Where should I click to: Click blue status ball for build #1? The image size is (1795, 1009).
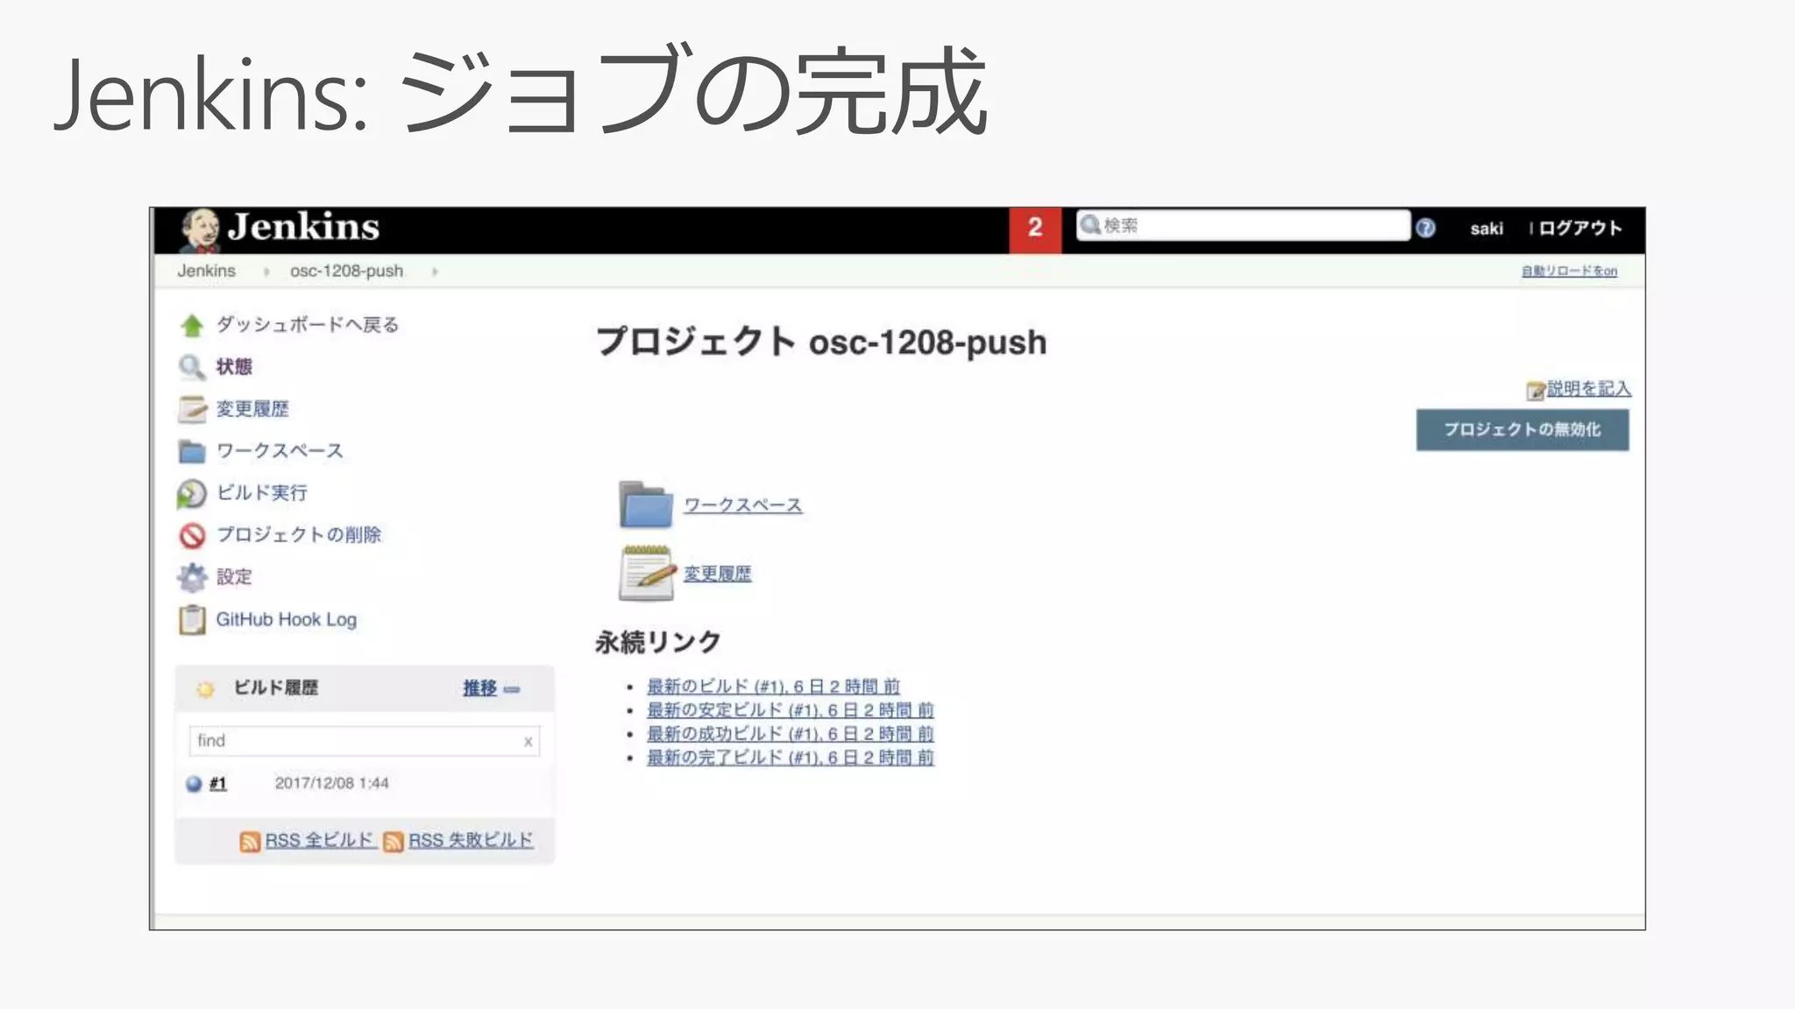click(194, 784)
